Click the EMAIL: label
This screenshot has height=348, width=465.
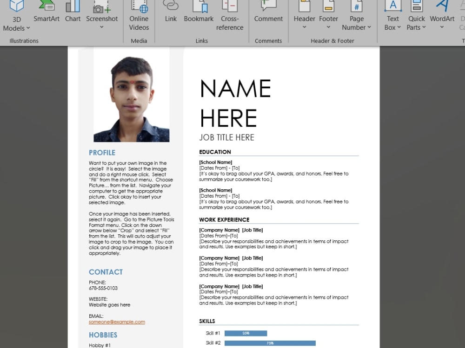96,316
